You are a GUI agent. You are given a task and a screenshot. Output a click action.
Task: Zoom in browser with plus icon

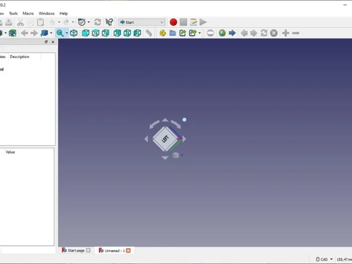pos(286,33)
